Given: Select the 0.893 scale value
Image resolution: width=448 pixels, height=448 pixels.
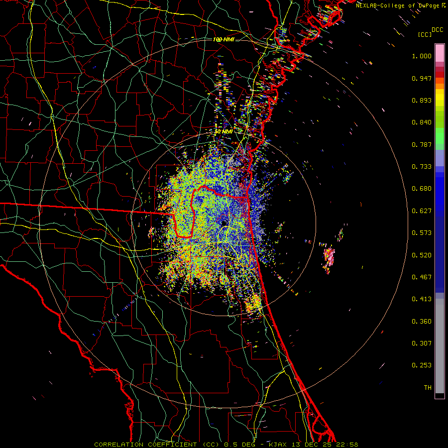Looking at the screenshot, I should 422,100.
